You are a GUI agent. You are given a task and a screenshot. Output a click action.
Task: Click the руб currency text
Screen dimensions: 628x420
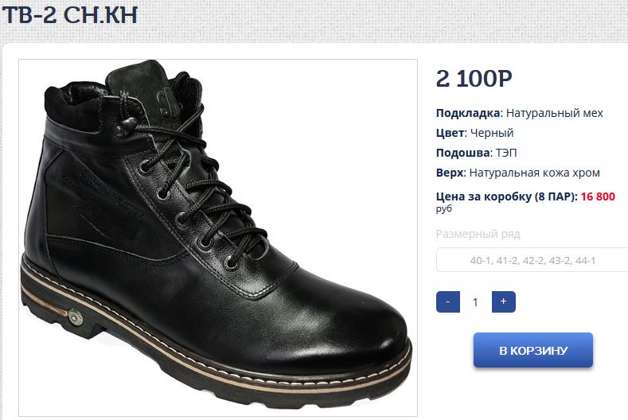click(x=444, y=208)
